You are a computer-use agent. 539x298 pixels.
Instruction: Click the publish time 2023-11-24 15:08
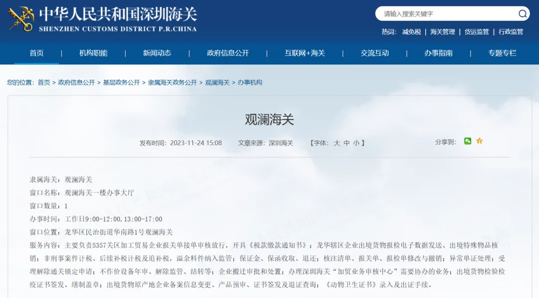[x=181, y=143]
